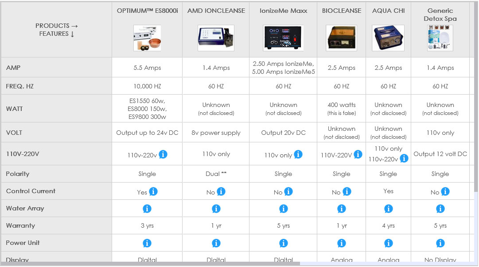479x267 pixels.
Task: Click the WATT row label
Action: [x=14, y=109]
